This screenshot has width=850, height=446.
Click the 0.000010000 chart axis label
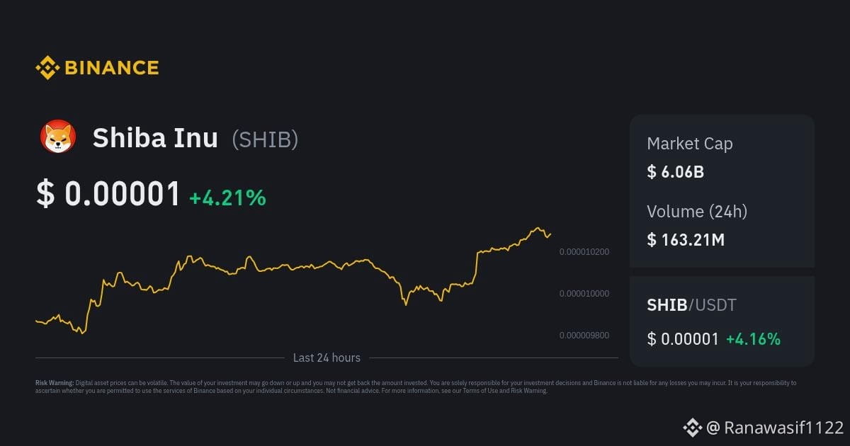click(x=584, y=294)
